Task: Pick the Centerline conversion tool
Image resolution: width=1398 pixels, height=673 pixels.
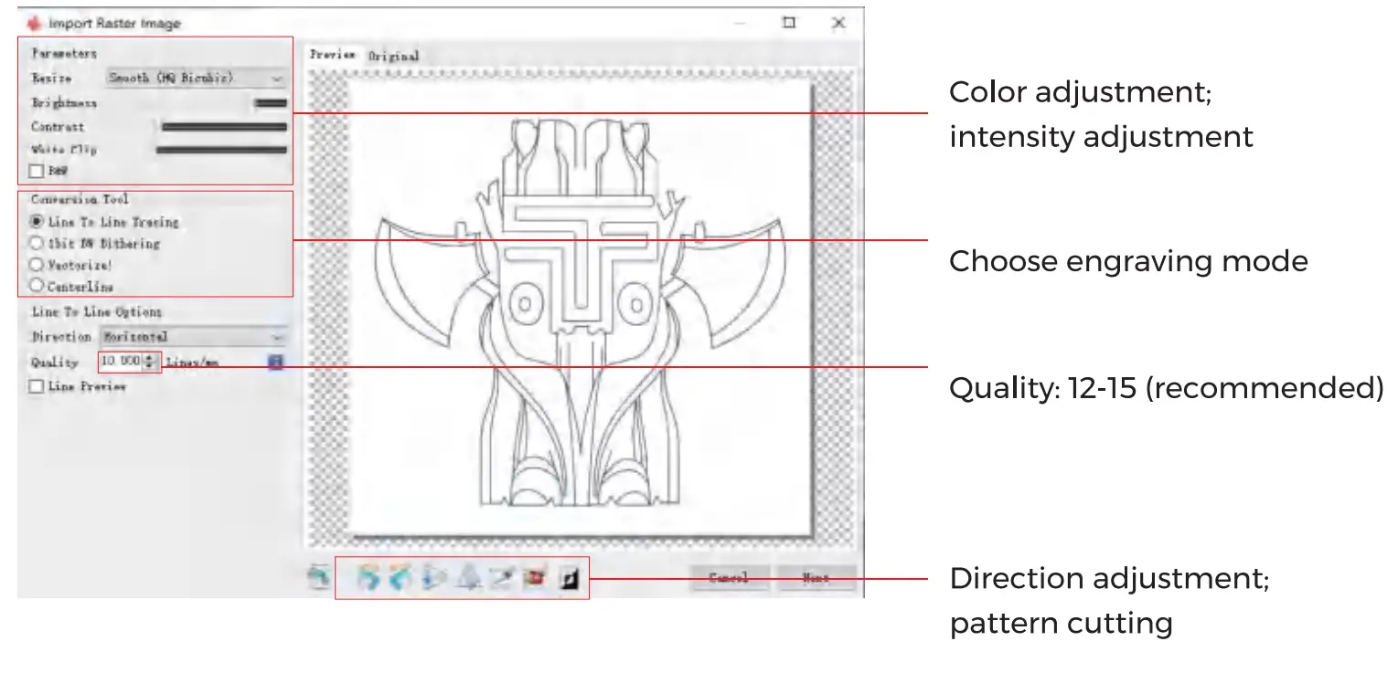Action: tap(37, 287)
